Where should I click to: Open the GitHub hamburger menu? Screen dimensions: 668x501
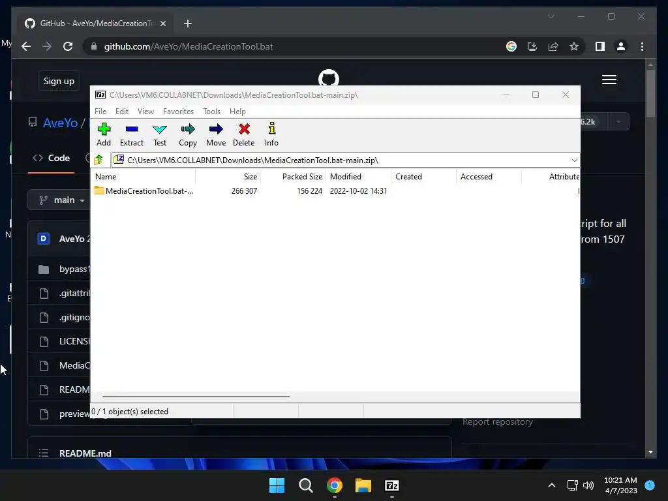[609, 80]
